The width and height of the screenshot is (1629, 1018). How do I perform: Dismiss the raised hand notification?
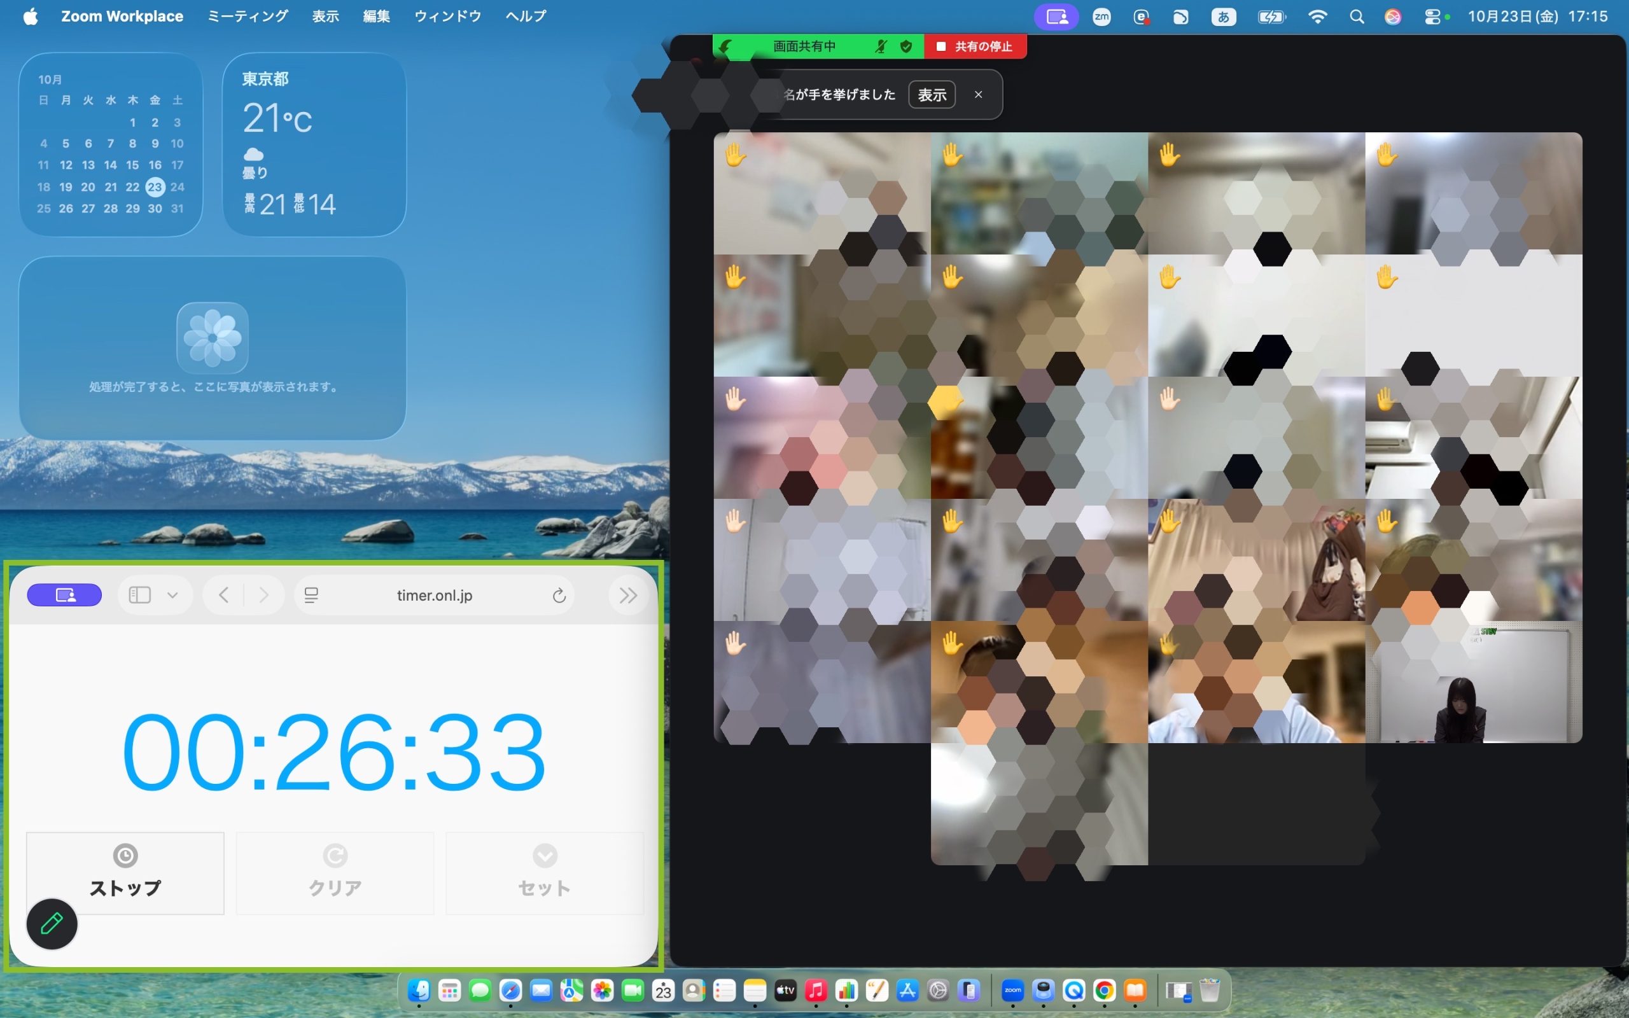point(978,95)
